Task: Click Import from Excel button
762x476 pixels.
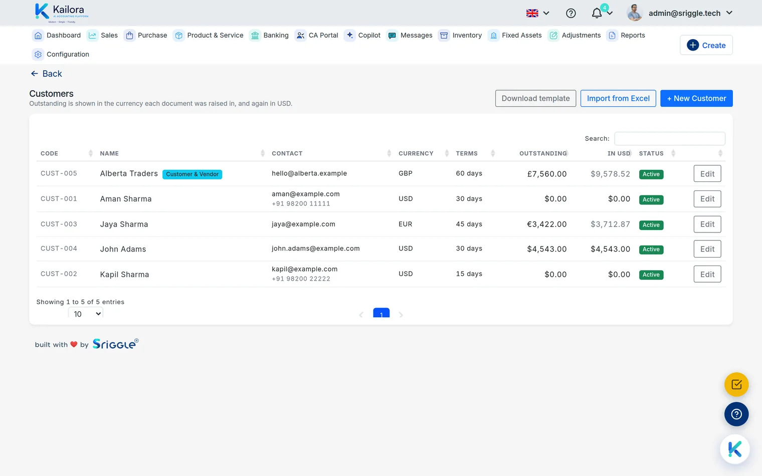Action: [618, 99]
